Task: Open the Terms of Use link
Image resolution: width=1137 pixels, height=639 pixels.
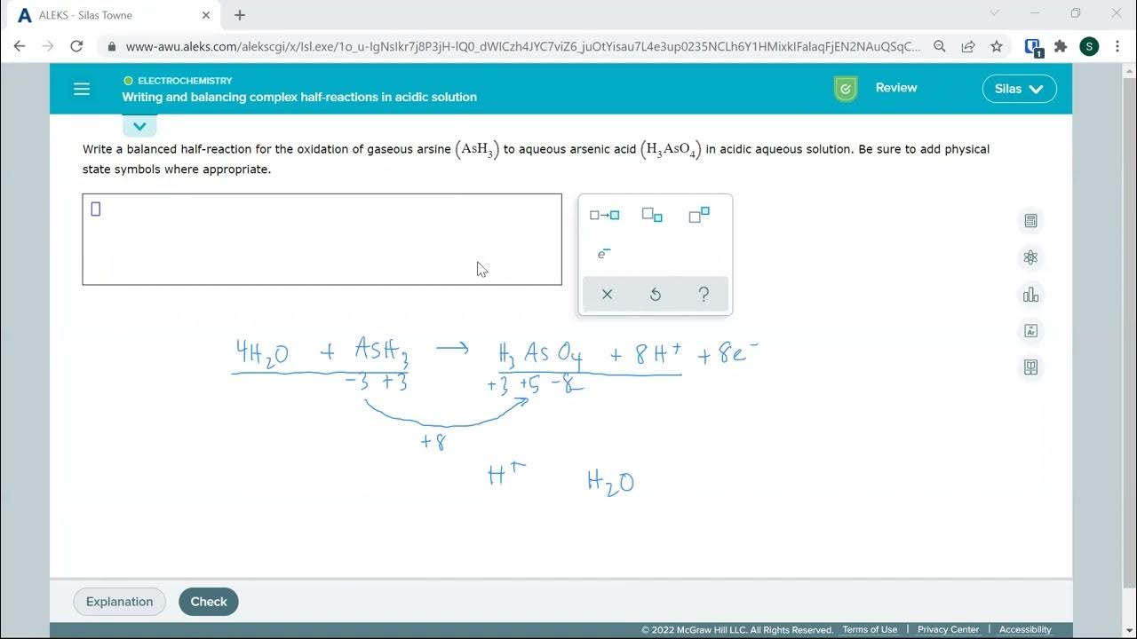Action: pos(870,630)
